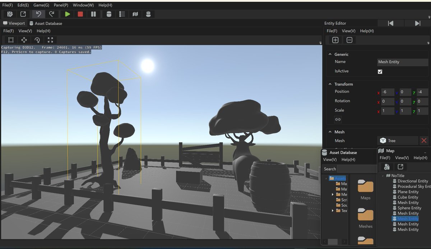Uncheck the IsActive checkbox
Image resolution: width=431 pixels, height=249 pixels.
click(380, 72)
